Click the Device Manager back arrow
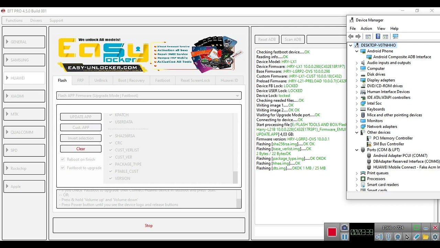The image size is (440, 248). [x=351, y=37]
